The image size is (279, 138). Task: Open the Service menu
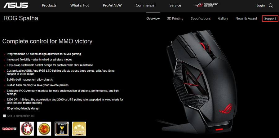tap(175, 5)
